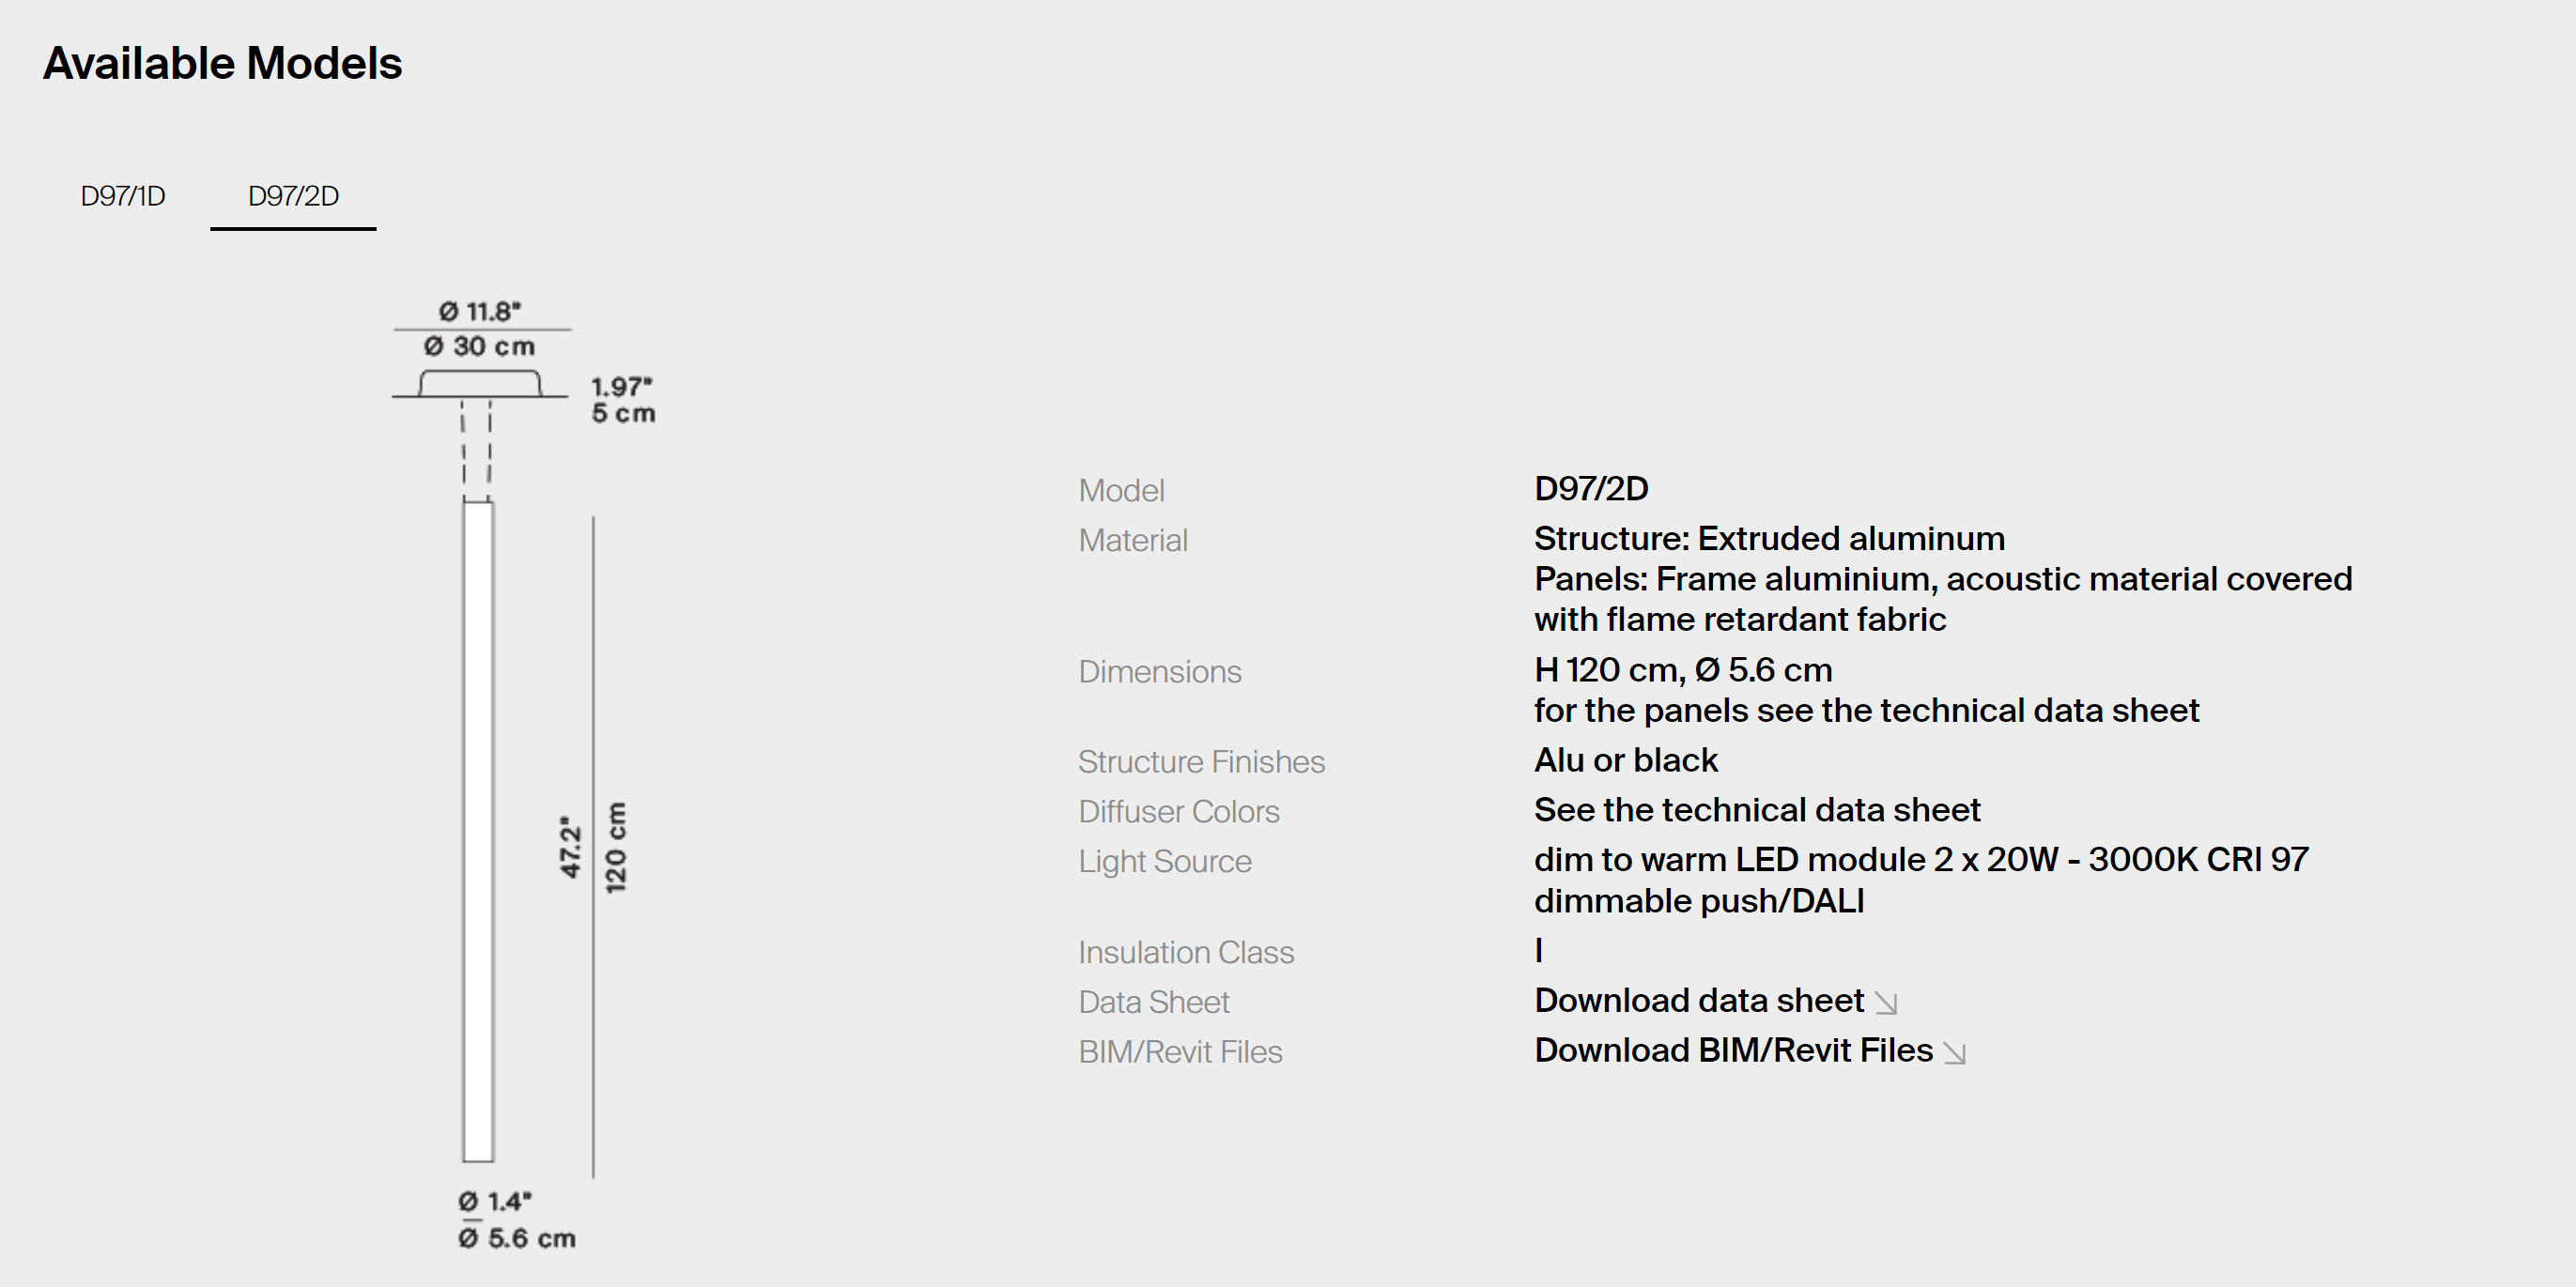
Task: Click the Available Models heading
Action: pos(222,63)
